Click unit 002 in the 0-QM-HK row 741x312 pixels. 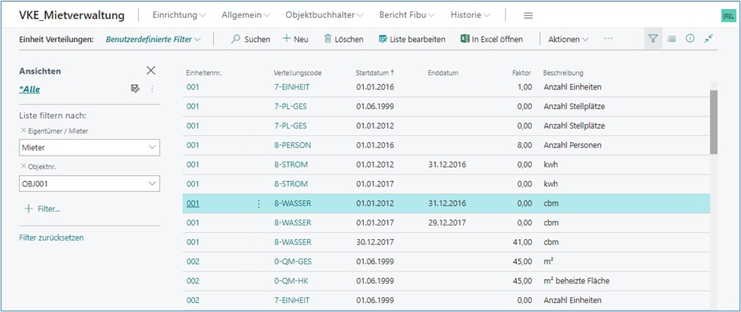coord(193,281)
